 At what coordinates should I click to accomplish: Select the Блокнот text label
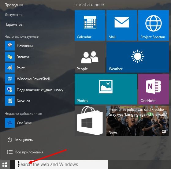24,101
